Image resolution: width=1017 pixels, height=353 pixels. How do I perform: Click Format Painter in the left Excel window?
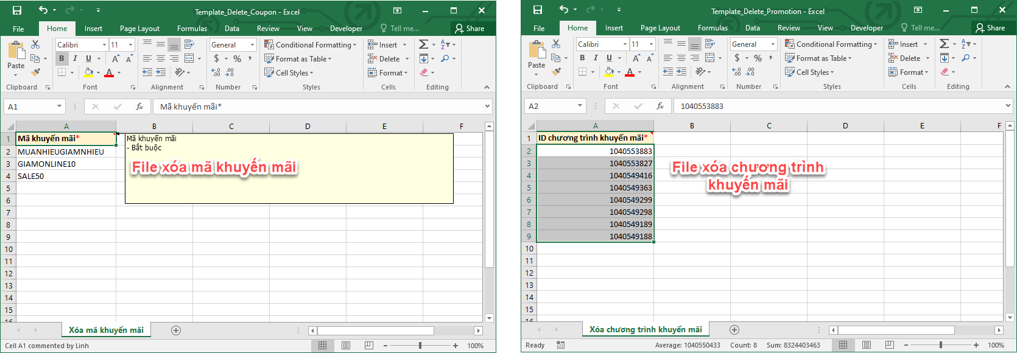36,72
